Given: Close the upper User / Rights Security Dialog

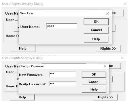Looking at the screenshot, I should [125, 4].
